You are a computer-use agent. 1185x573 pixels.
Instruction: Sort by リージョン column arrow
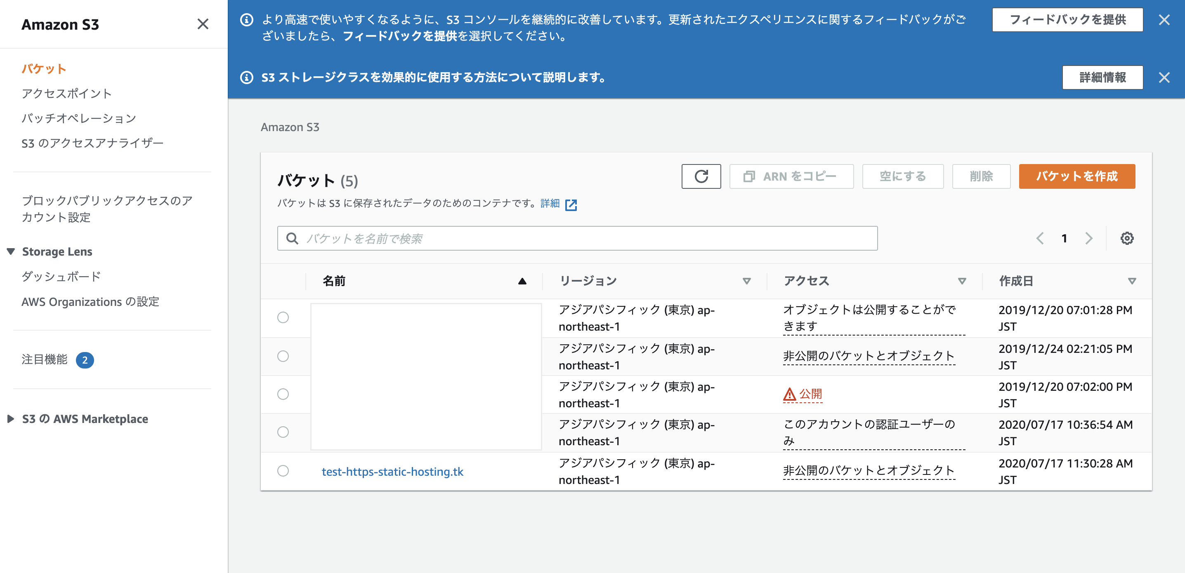coord(746,281)
